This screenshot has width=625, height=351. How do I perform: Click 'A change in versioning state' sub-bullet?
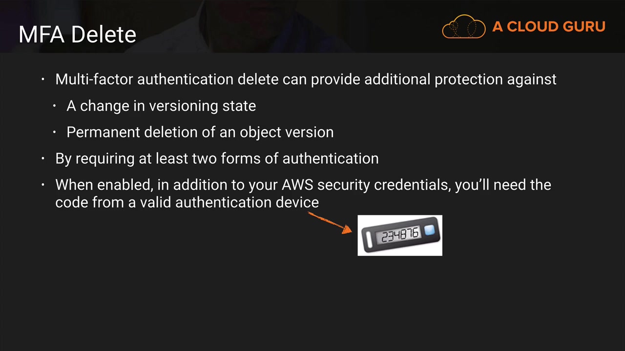click(161, 106)
